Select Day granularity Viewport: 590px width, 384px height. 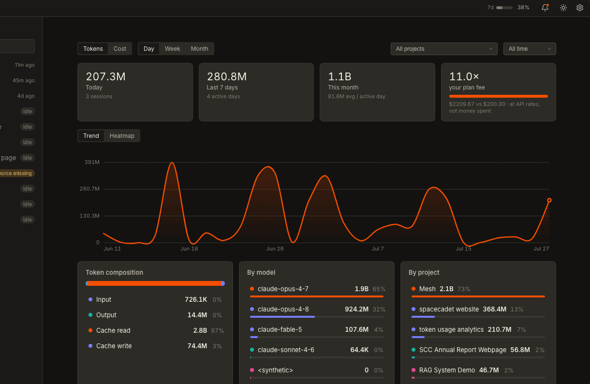[x=149, y=49]
